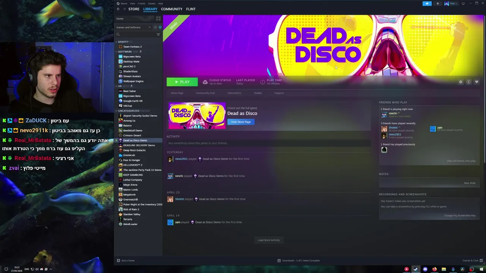This screenshot has width=486, height=273.
Task: Go back using Steam's back arrow
Action: 118,9
